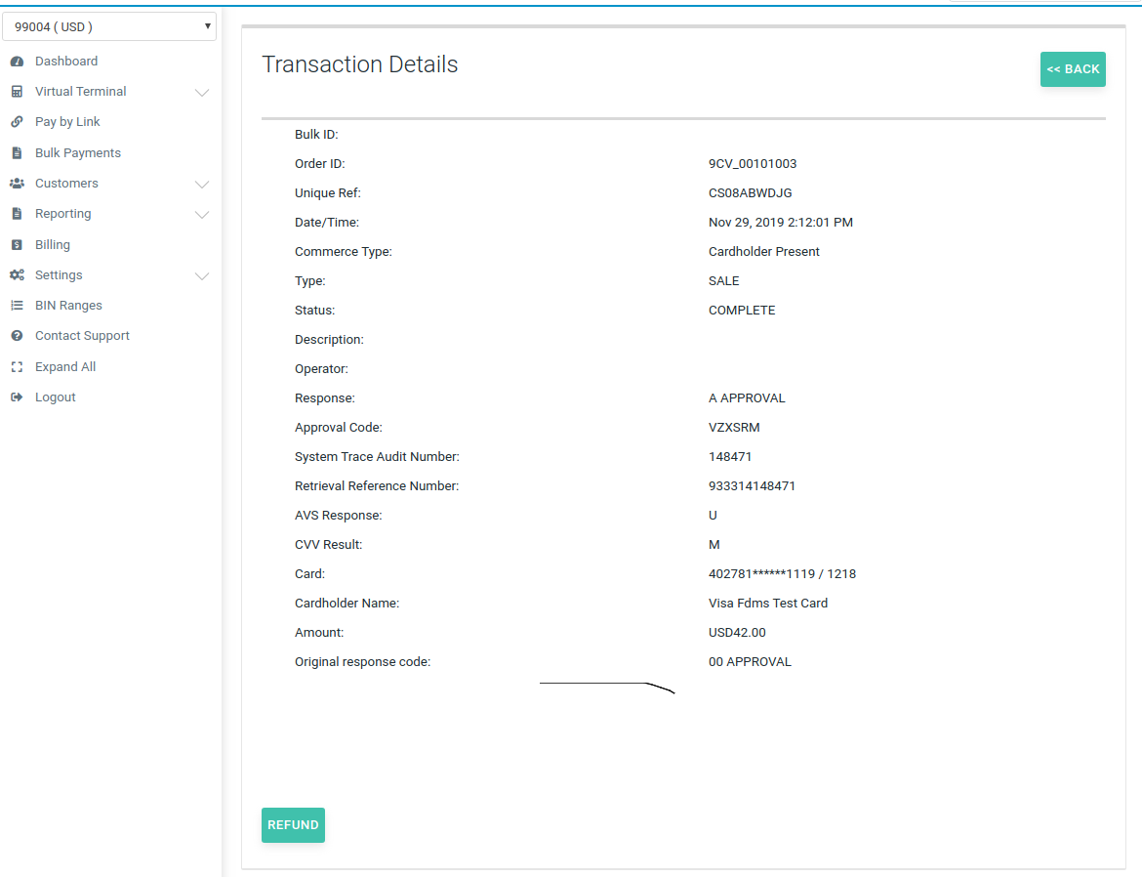
Task: Expand the Customers submenu chevron
Action: (202, 185)
